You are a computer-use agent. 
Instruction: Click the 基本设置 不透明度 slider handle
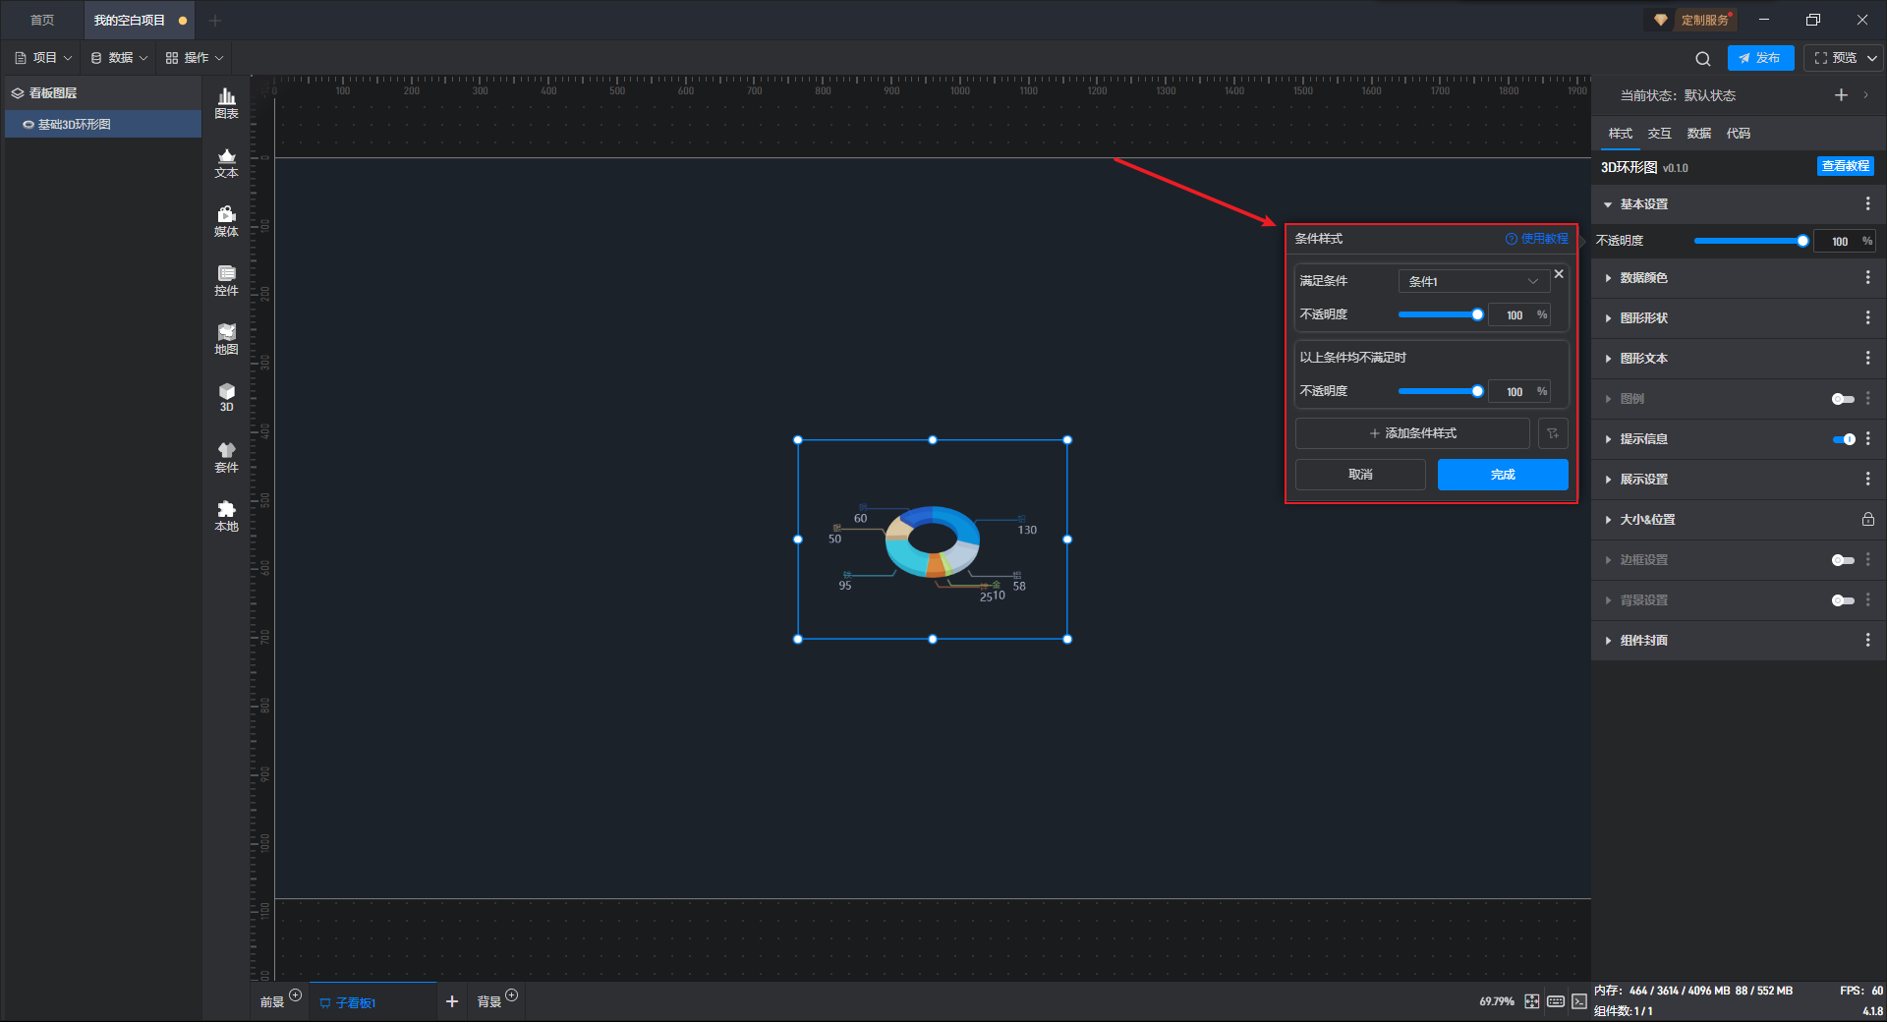point(1802,241)
